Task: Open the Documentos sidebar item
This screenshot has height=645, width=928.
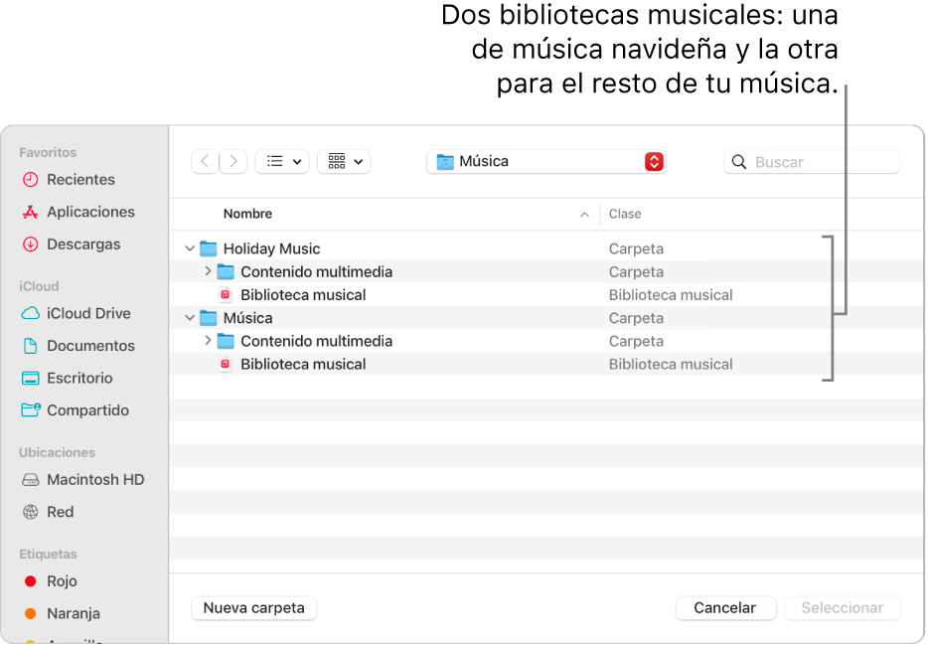Action: pos(92,346)
